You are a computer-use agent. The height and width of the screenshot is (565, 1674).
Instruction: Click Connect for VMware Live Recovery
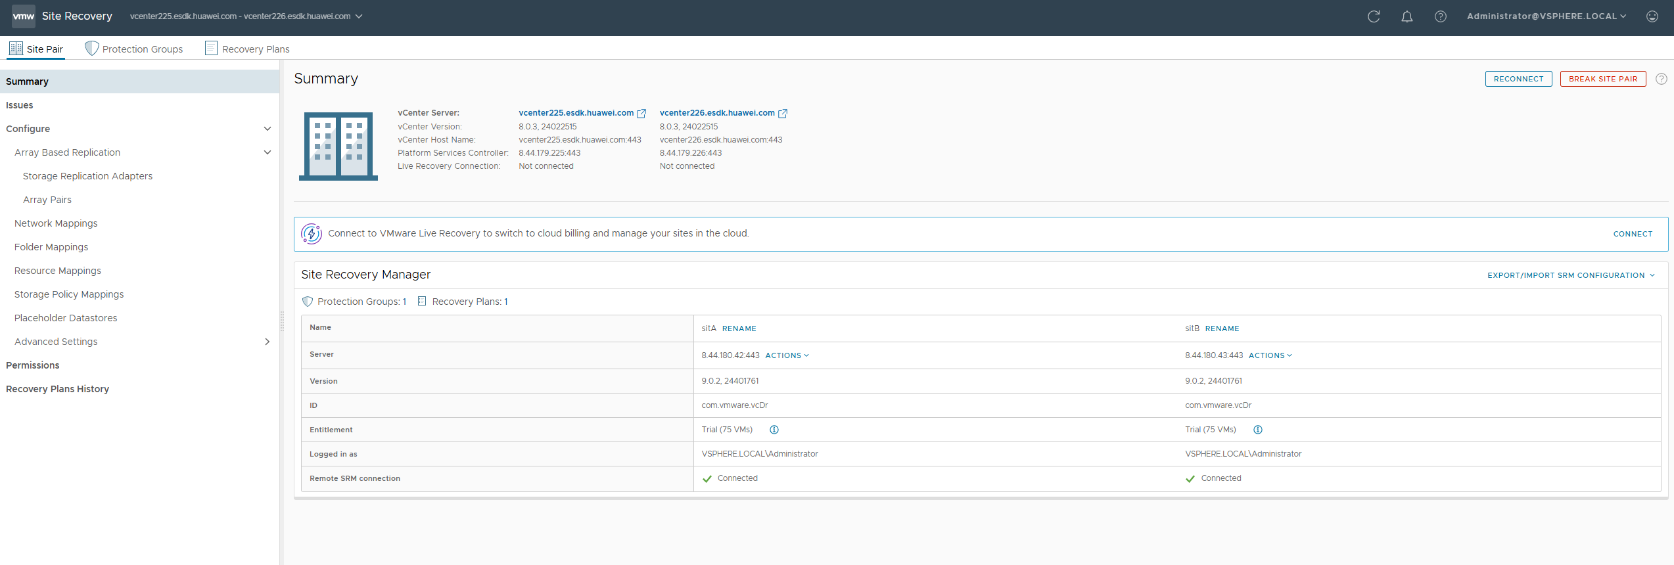pos(1633,234)
